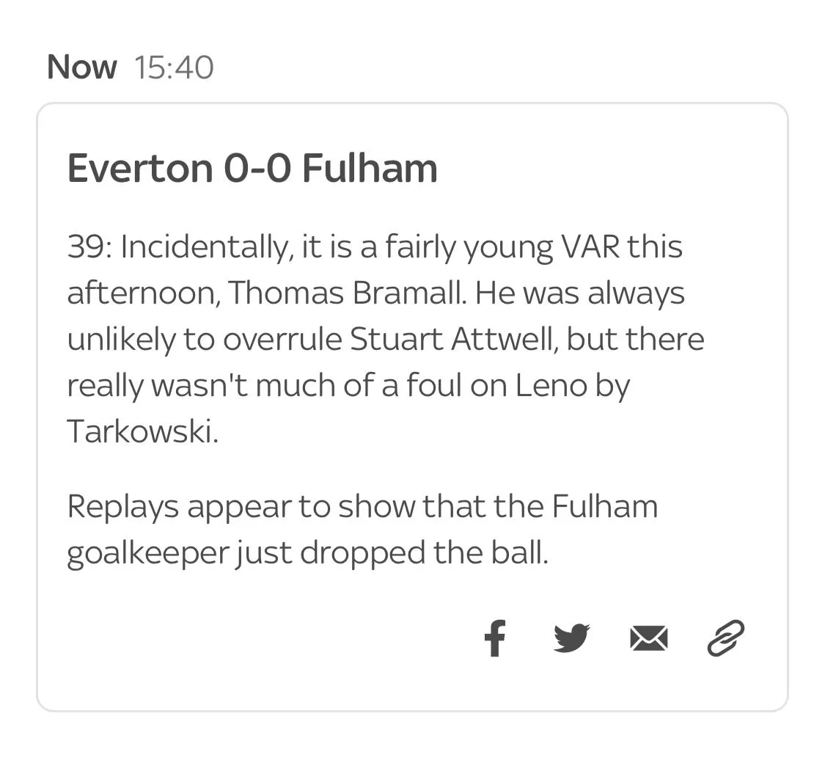Copy the post link via paperclip icon
The height and width of the screenshot is (782, 825).
pyautogui.click(x=725, y=637)
